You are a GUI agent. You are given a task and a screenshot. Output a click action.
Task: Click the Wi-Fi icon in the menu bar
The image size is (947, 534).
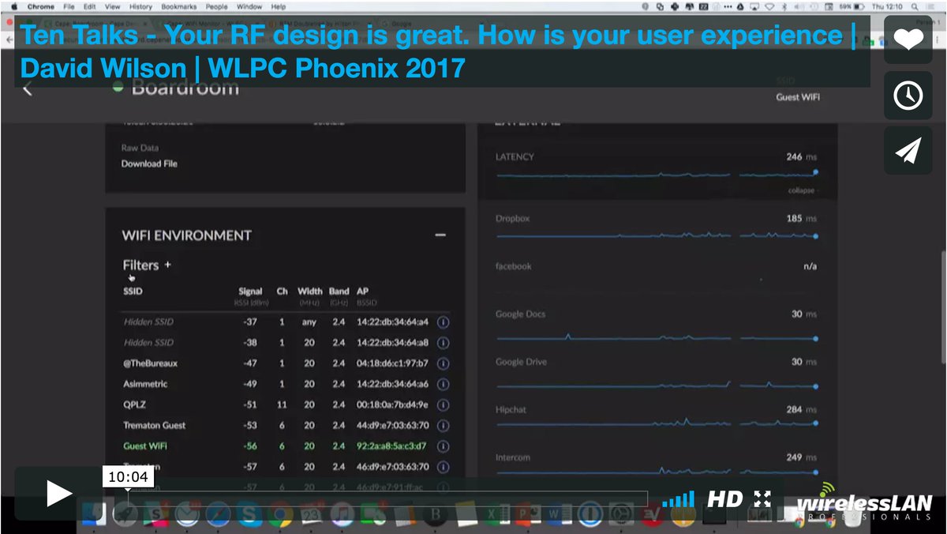tap(769, 6)
